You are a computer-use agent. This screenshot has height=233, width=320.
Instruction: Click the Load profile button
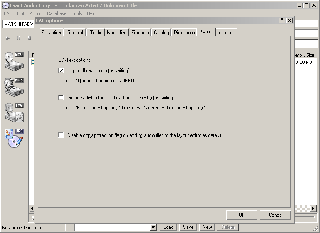(x=168, y=227)
